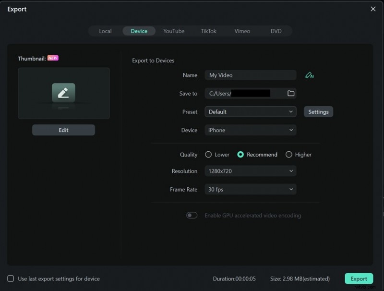384x291 pixels.
Task: Switch to the YouTube tab
Action: 174,31
